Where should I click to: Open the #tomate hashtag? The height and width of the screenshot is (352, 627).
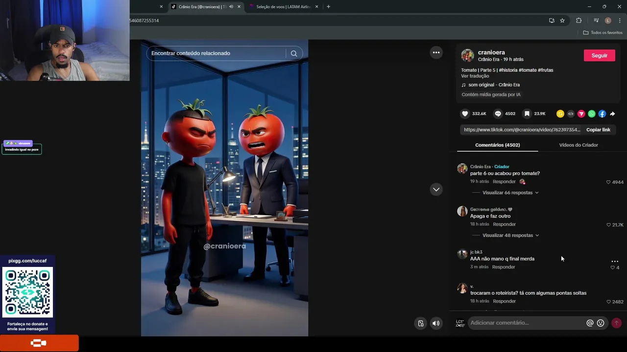click(x=528, y=70)
